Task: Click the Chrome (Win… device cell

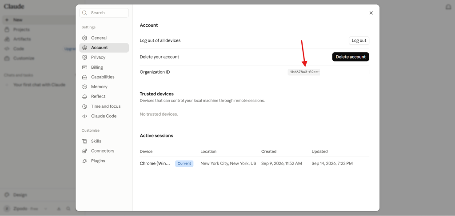Action: click(155, 164)
